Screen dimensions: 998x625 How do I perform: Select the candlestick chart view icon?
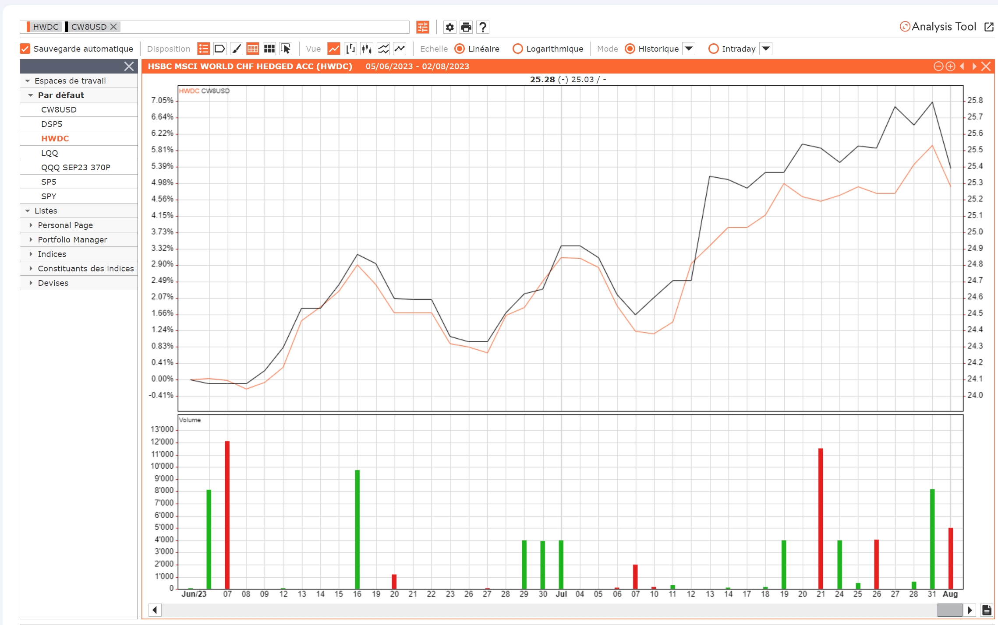coord(367,49)
